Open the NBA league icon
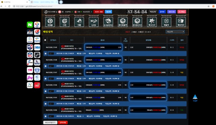 coord(37,47)
